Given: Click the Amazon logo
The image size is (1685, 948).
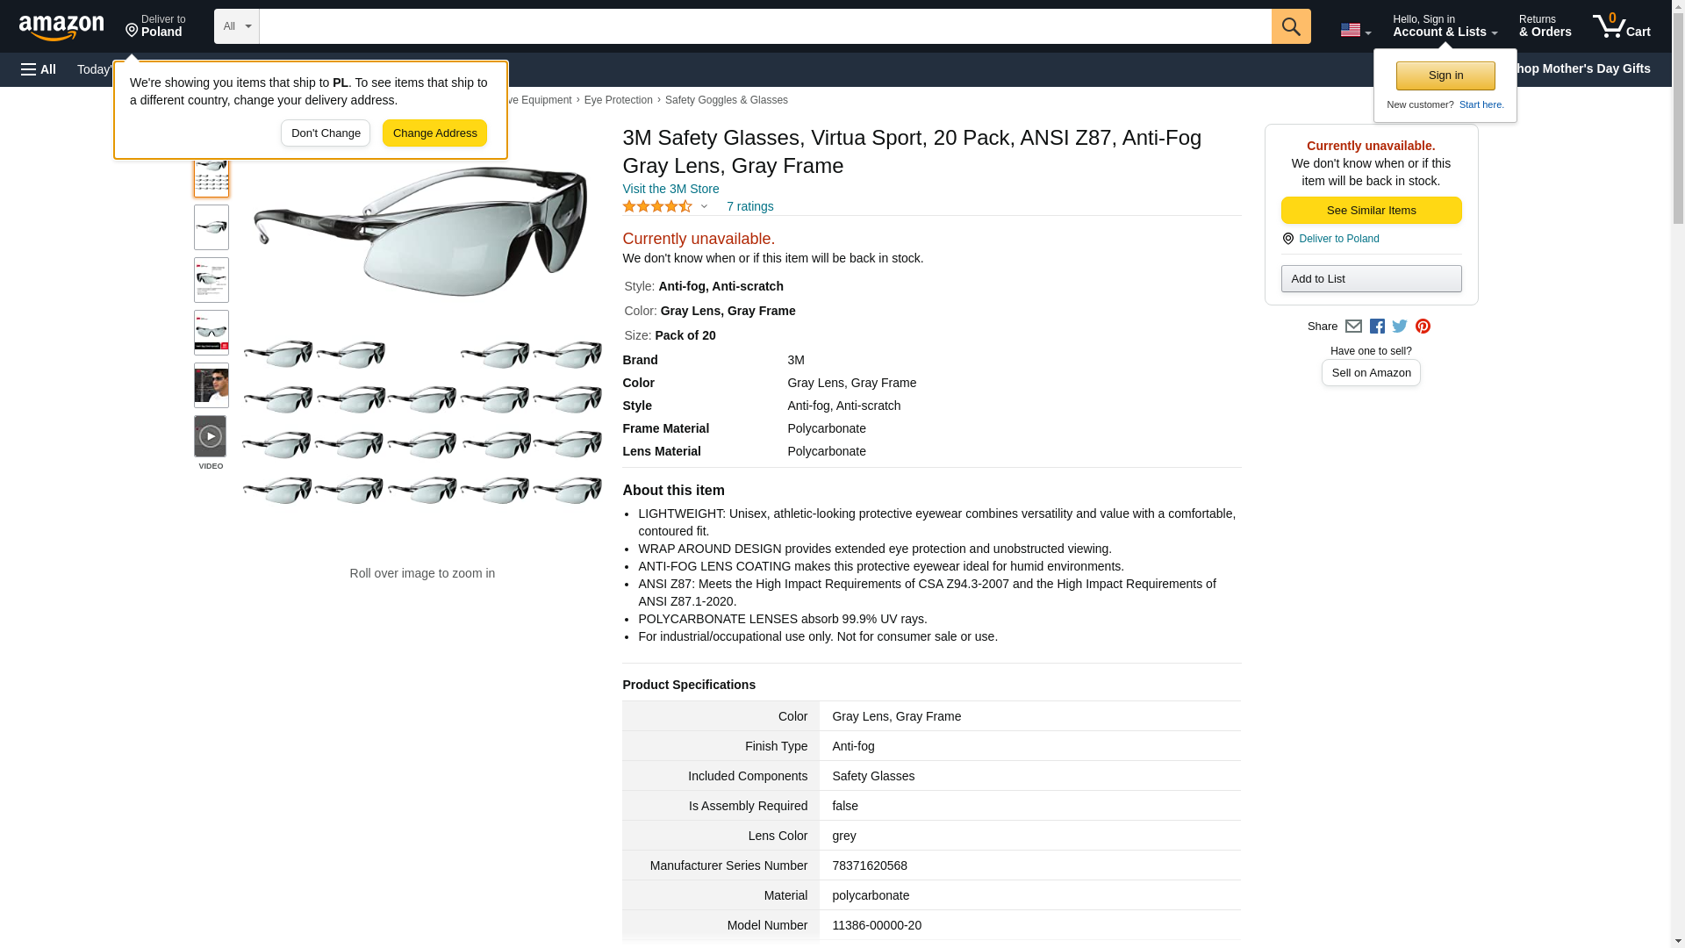Looking at the screenshot, I should coord(61,27).
